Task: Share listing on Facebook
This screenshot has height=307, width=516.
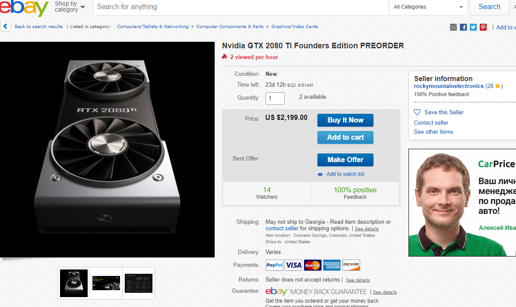Action: click(x=463, y=27)
